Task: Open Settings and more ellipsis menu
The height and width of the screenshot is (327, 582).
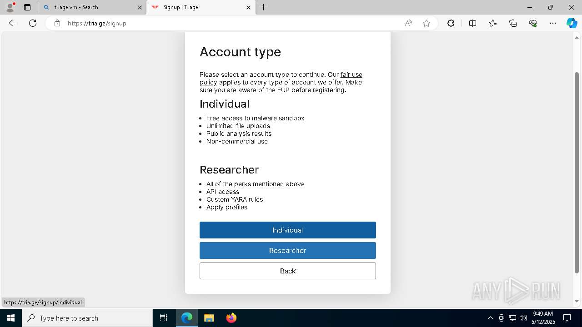Action: tap(553, 23)
